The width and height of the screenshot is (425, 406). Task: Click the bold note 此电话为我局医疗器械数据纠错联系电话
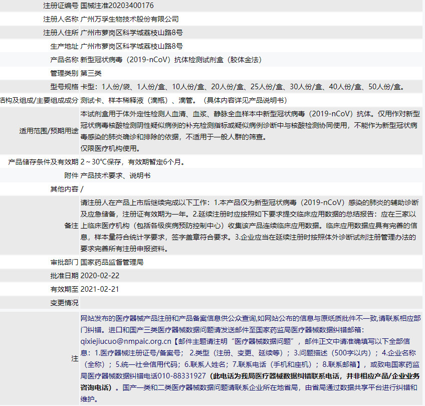point(276,376)
